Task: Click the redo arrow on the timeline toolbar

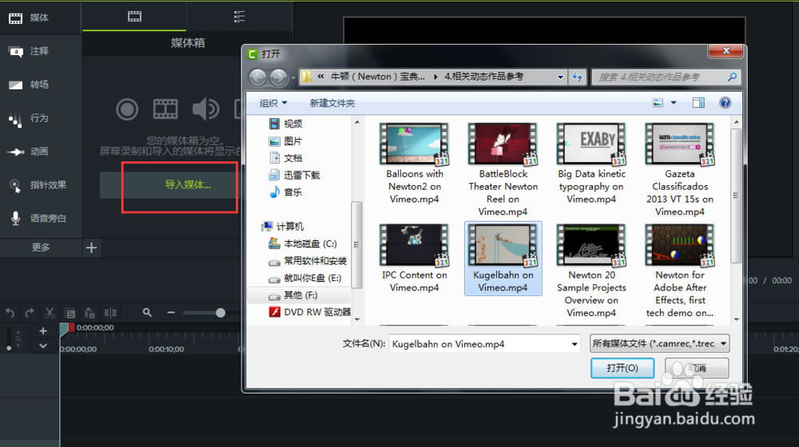Action: click(x=30, y=313)
